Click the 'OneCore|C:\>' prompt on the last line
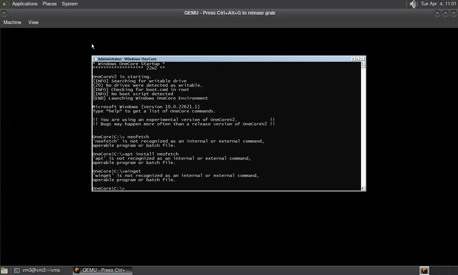 tap(108, 188)
